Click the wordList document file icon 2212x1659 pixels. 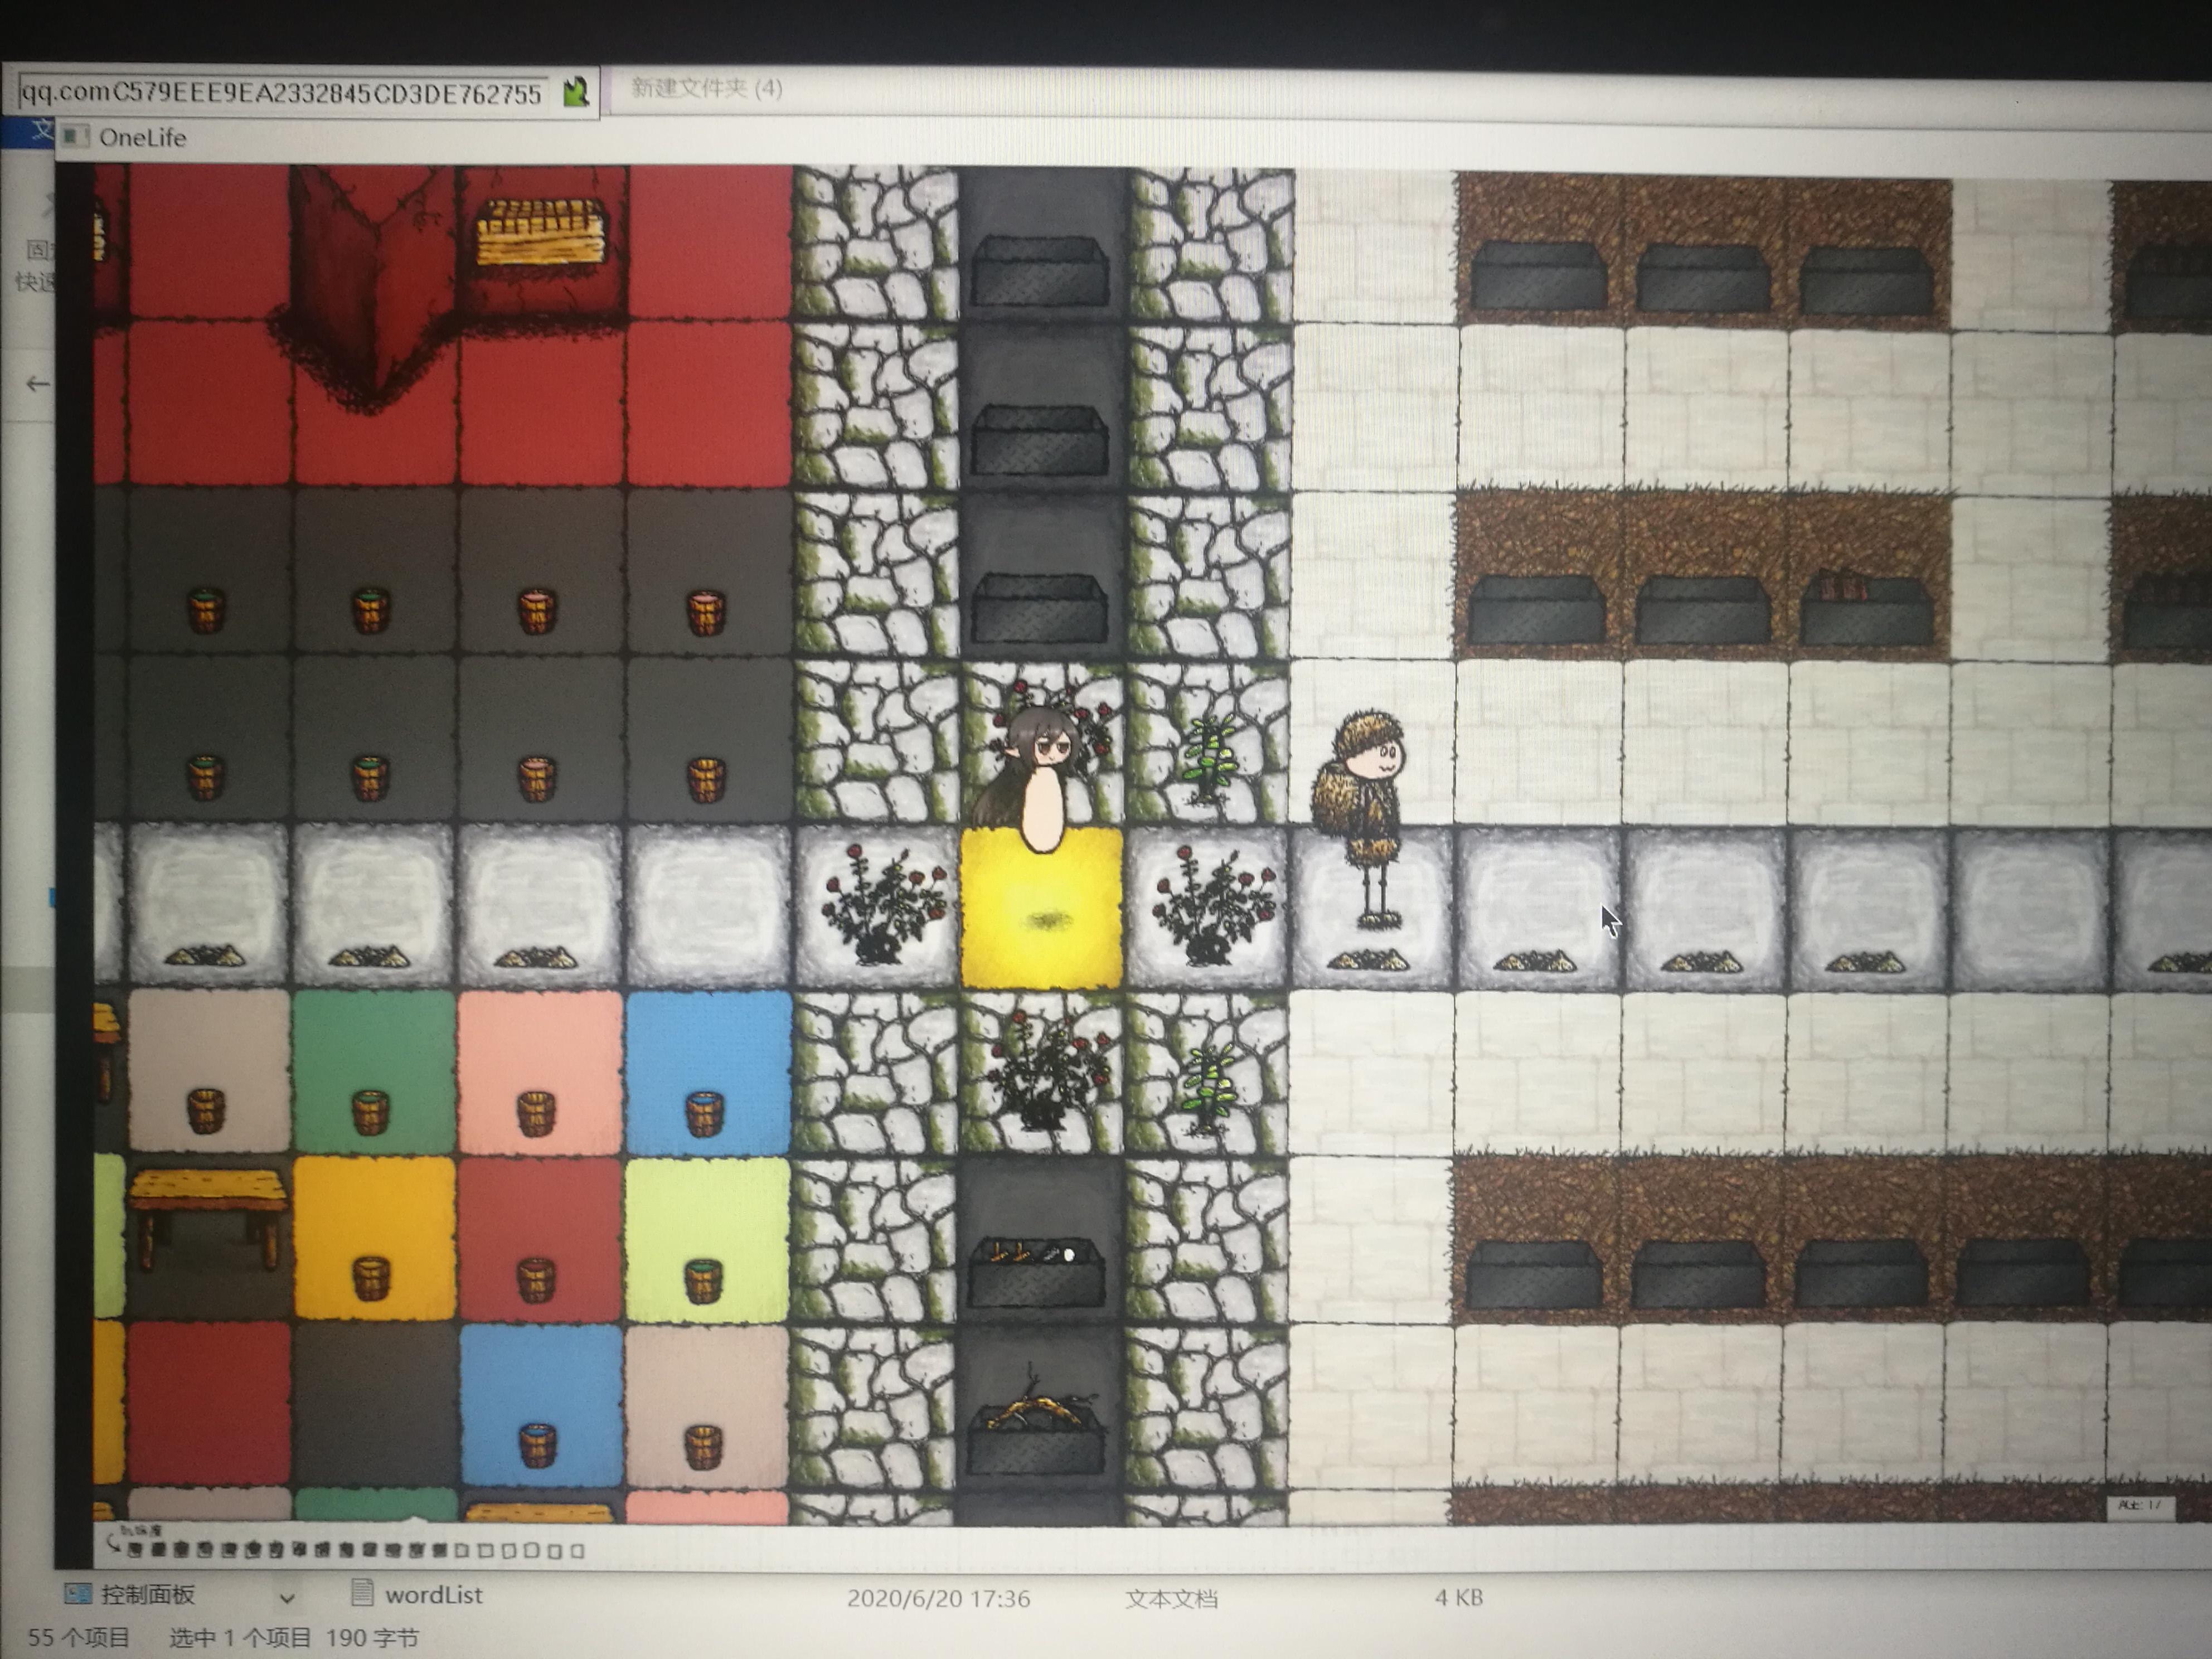coord(363,1593)
